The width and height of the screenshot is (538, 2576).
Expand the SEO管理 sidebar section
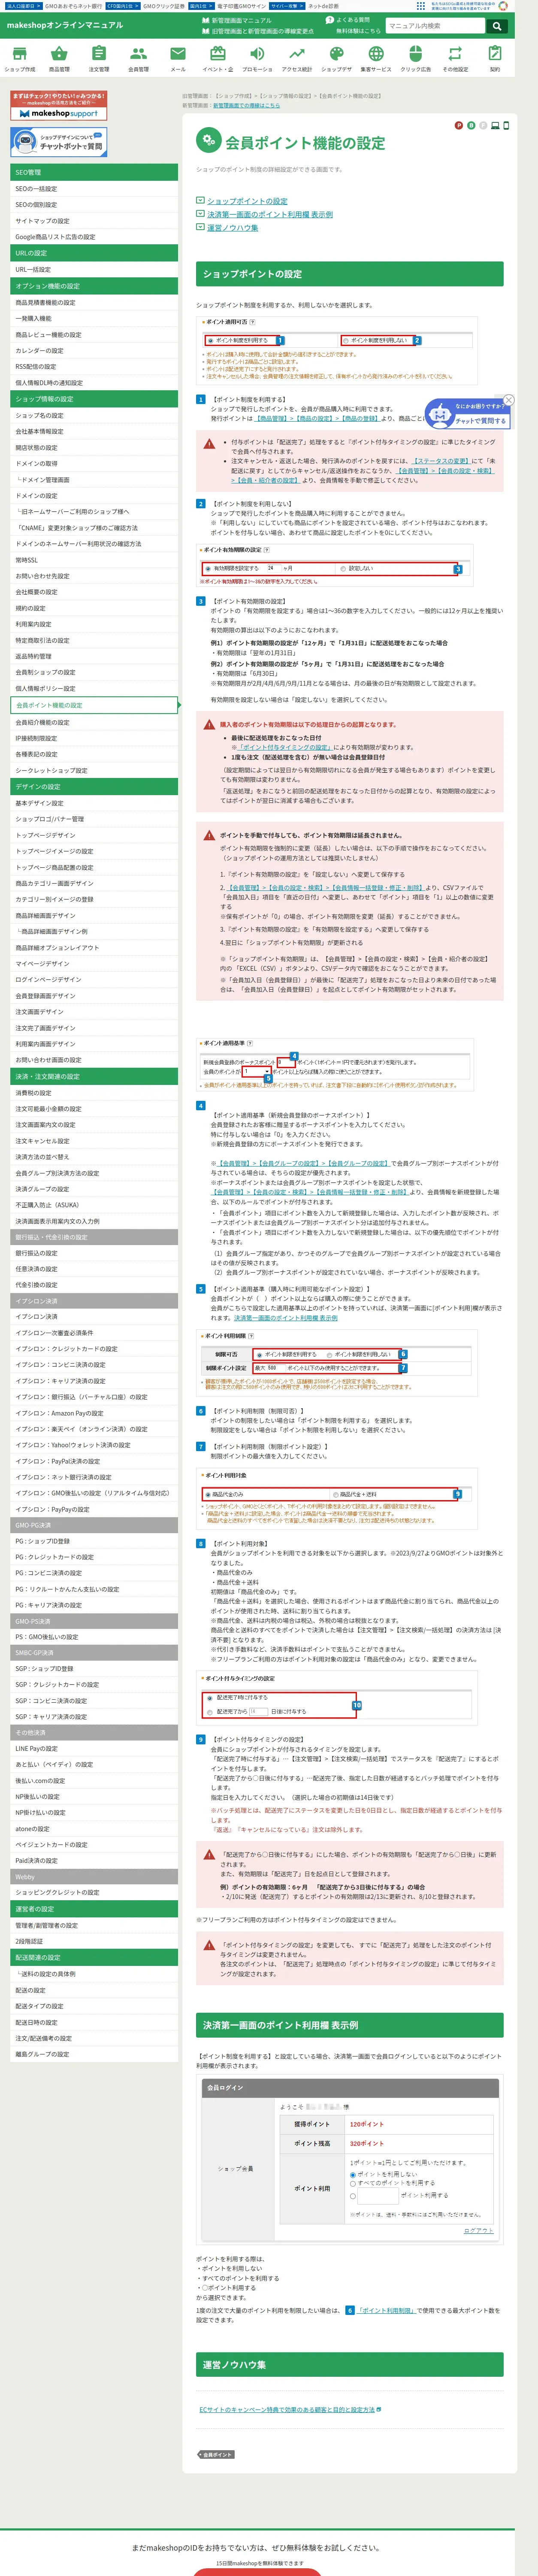coord(94,172)
